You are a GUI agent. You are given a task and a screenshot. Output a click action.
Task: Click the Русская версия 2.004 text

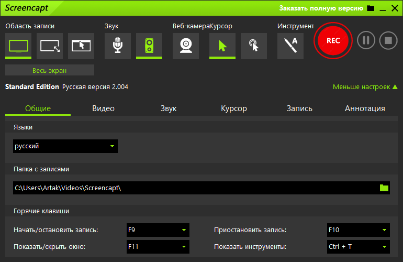coord(95,87)
